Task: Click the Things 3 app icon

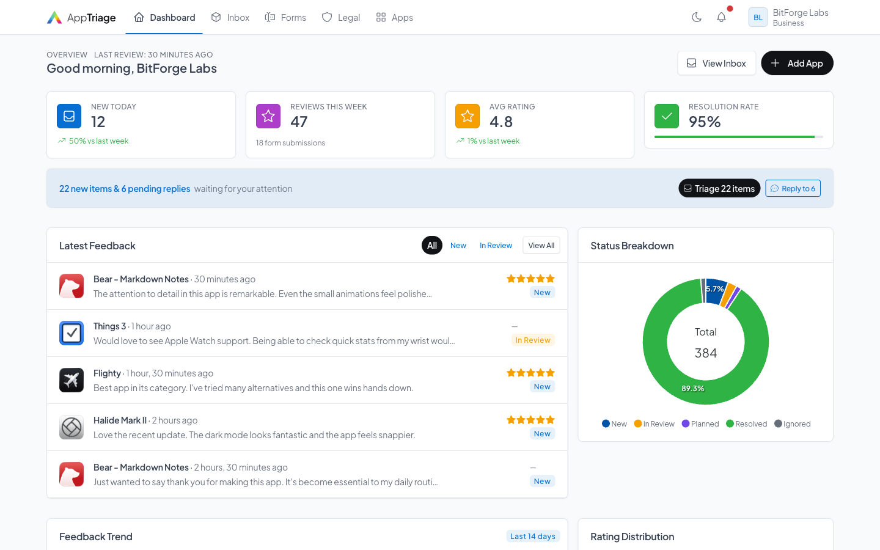Action: pos(71,333)
